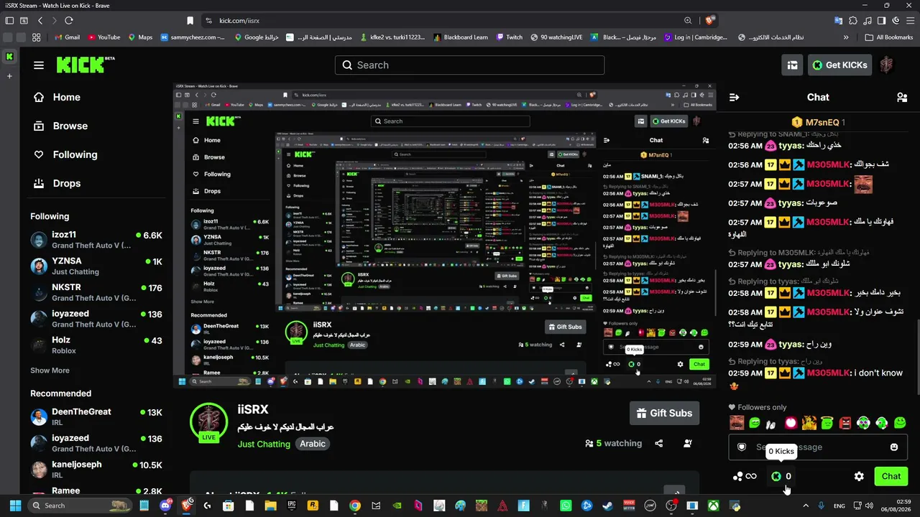Click the pinned M7snEQ gifter banner
The image size is (920, 517).
(818, 122)
